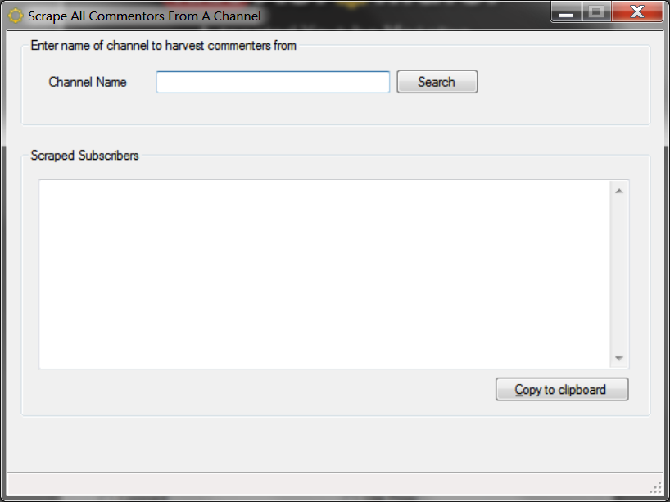Click the scroll down arrow in results box
This screenshot has width=670, height=502.
pyautogui.click(x=618, y=358)
